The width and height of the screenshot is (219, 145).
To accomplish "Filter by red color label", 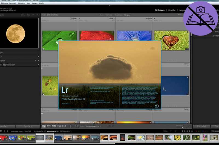I will pos(197,131).
